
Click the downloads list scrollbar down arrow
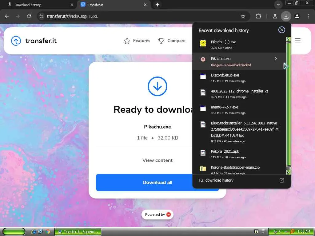click(x=288, y=172)
